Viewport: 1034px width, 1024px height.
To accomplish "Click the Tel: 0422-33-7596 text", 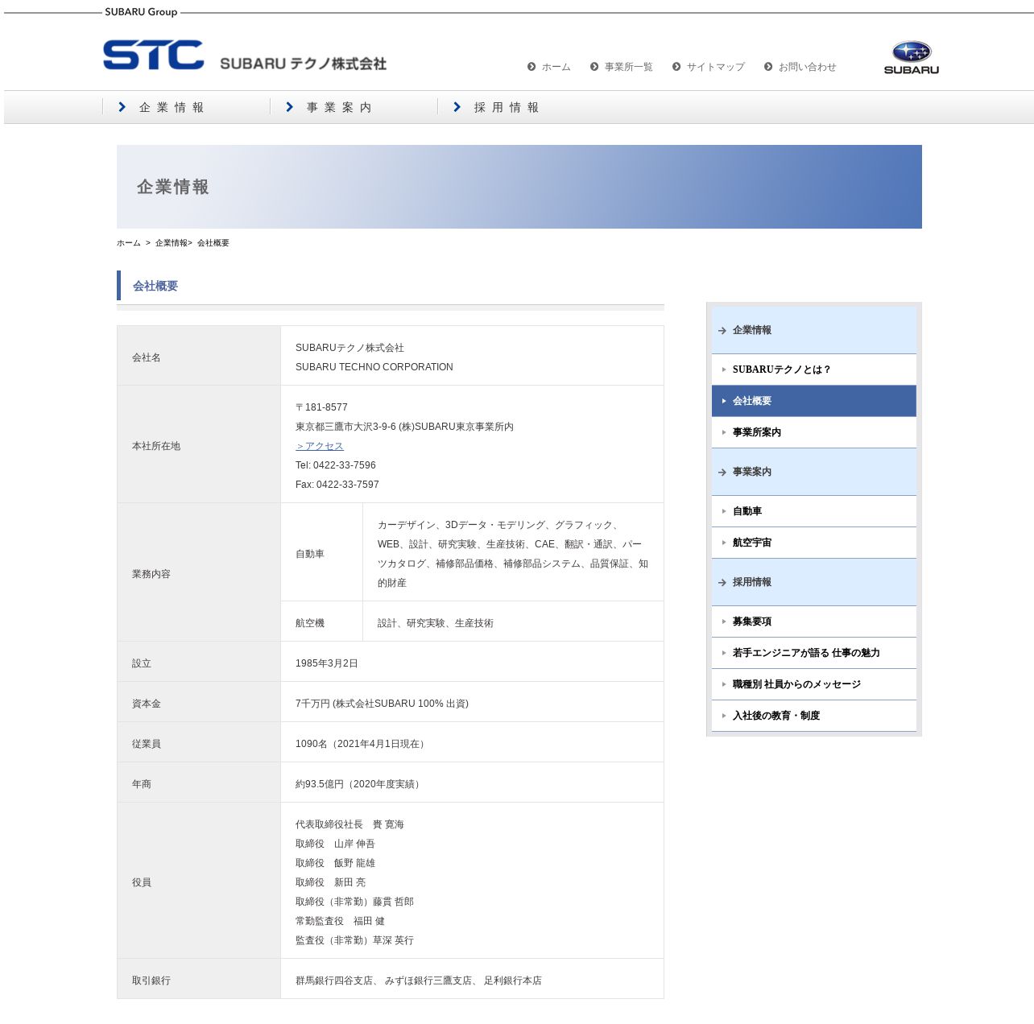I will point(336,465).
